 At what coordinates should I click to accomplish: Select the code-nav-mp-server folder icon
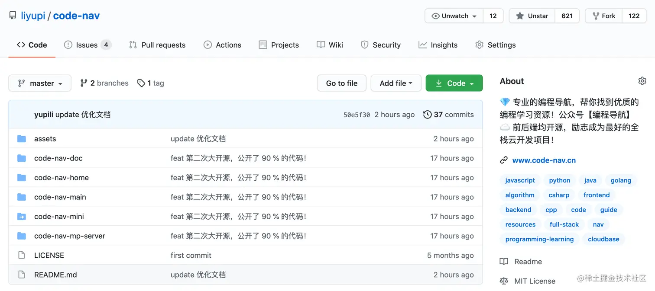click(x=21, y=236)
